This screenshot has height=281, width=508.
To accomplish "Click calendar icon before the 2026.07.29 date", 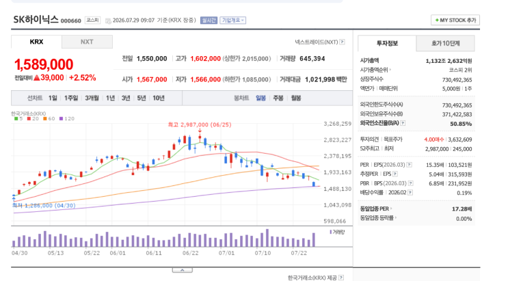I will pos(108,21).
